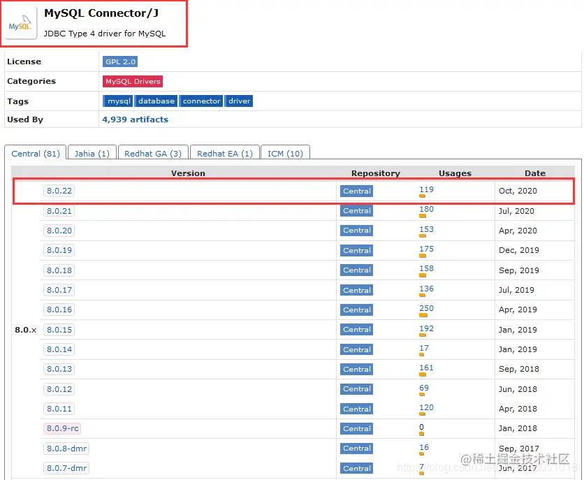Open version 8.0.18
This screenshot has height=480, width=584.
coord(59,270)
